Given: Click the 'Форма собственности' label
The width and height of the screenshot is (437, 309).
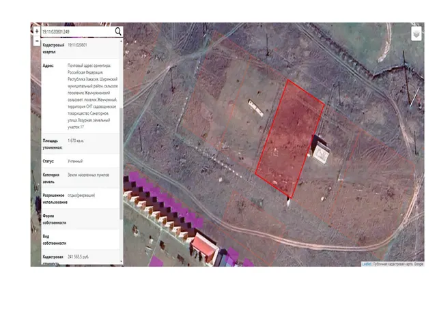Looking at the screenshot, I should (55, 220).
